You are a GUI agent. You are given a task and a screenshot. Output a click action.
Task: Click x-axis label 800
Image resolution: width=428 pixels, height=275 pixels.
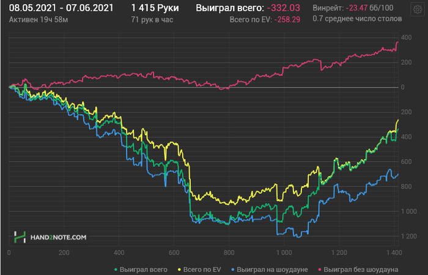[x=229, y=252]
